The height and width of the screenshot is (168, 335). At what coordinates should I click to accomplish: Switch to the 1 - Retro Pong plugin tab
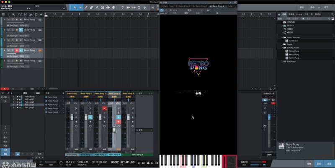[167, 6]
